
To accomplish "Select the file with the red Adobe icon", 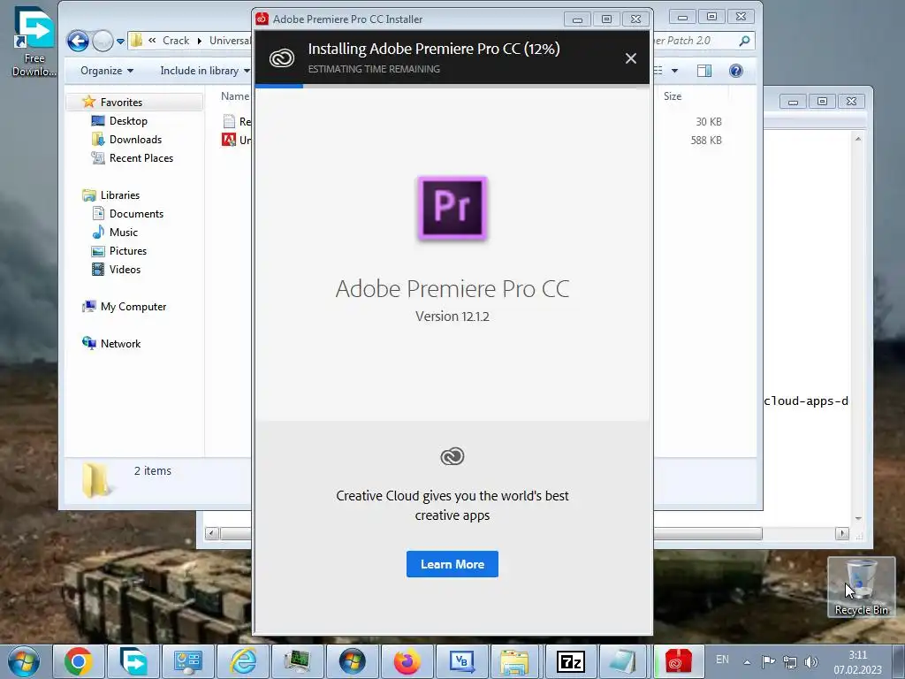I will tap(229, 140).
